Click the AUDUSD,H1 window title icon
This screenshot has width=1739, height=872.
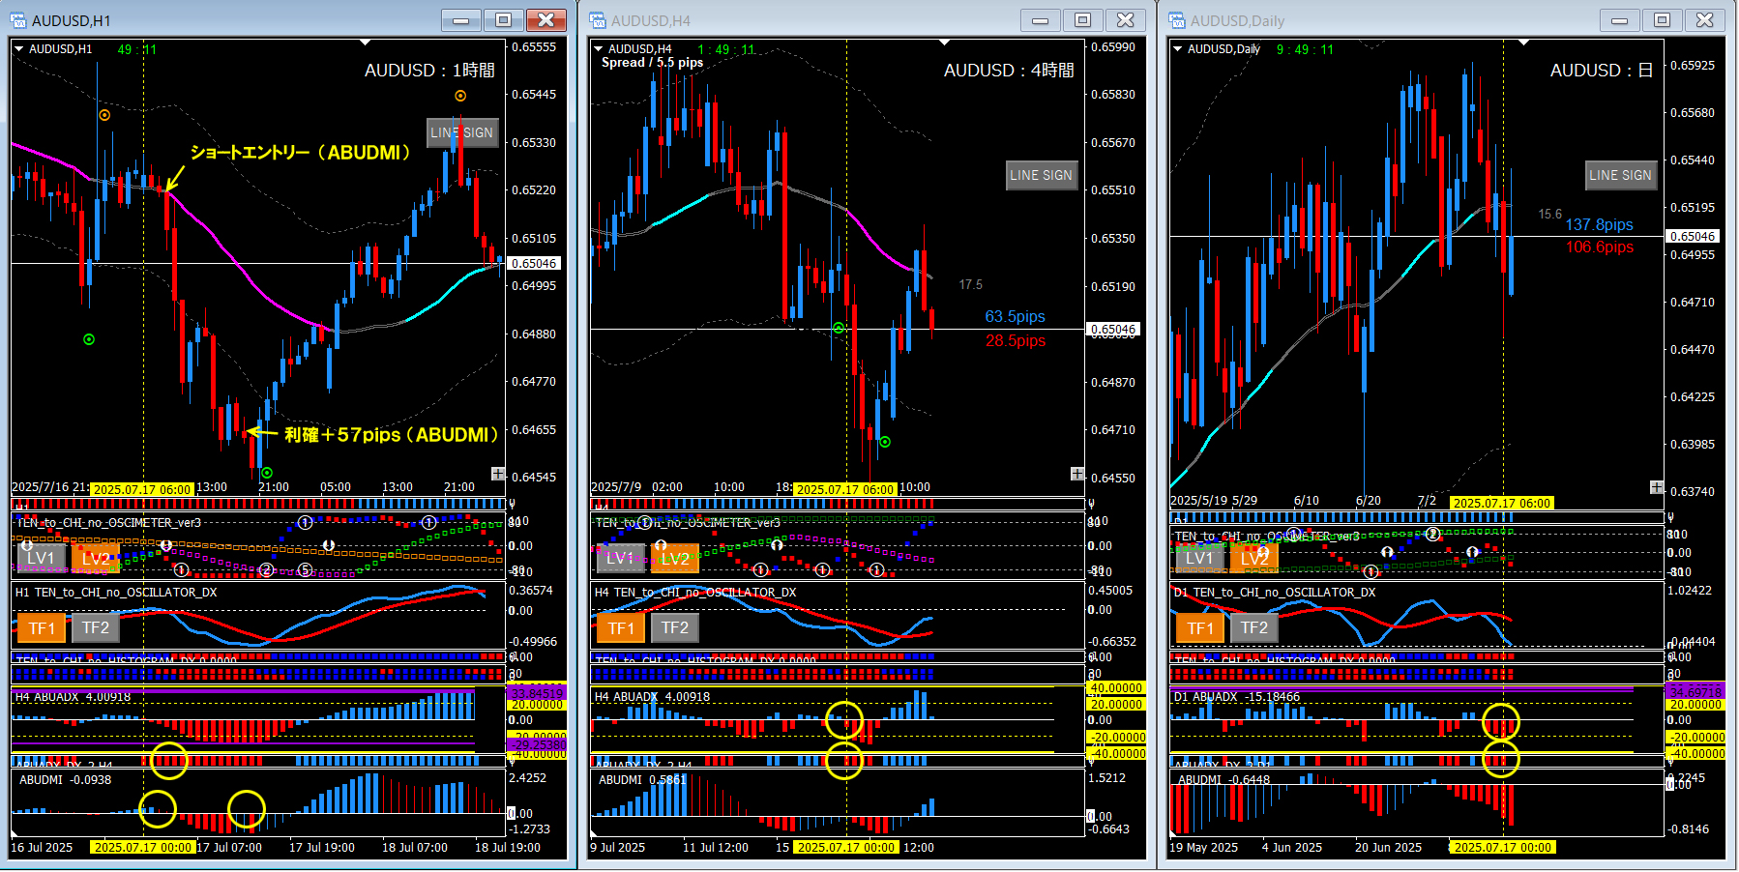pos(18,20)
